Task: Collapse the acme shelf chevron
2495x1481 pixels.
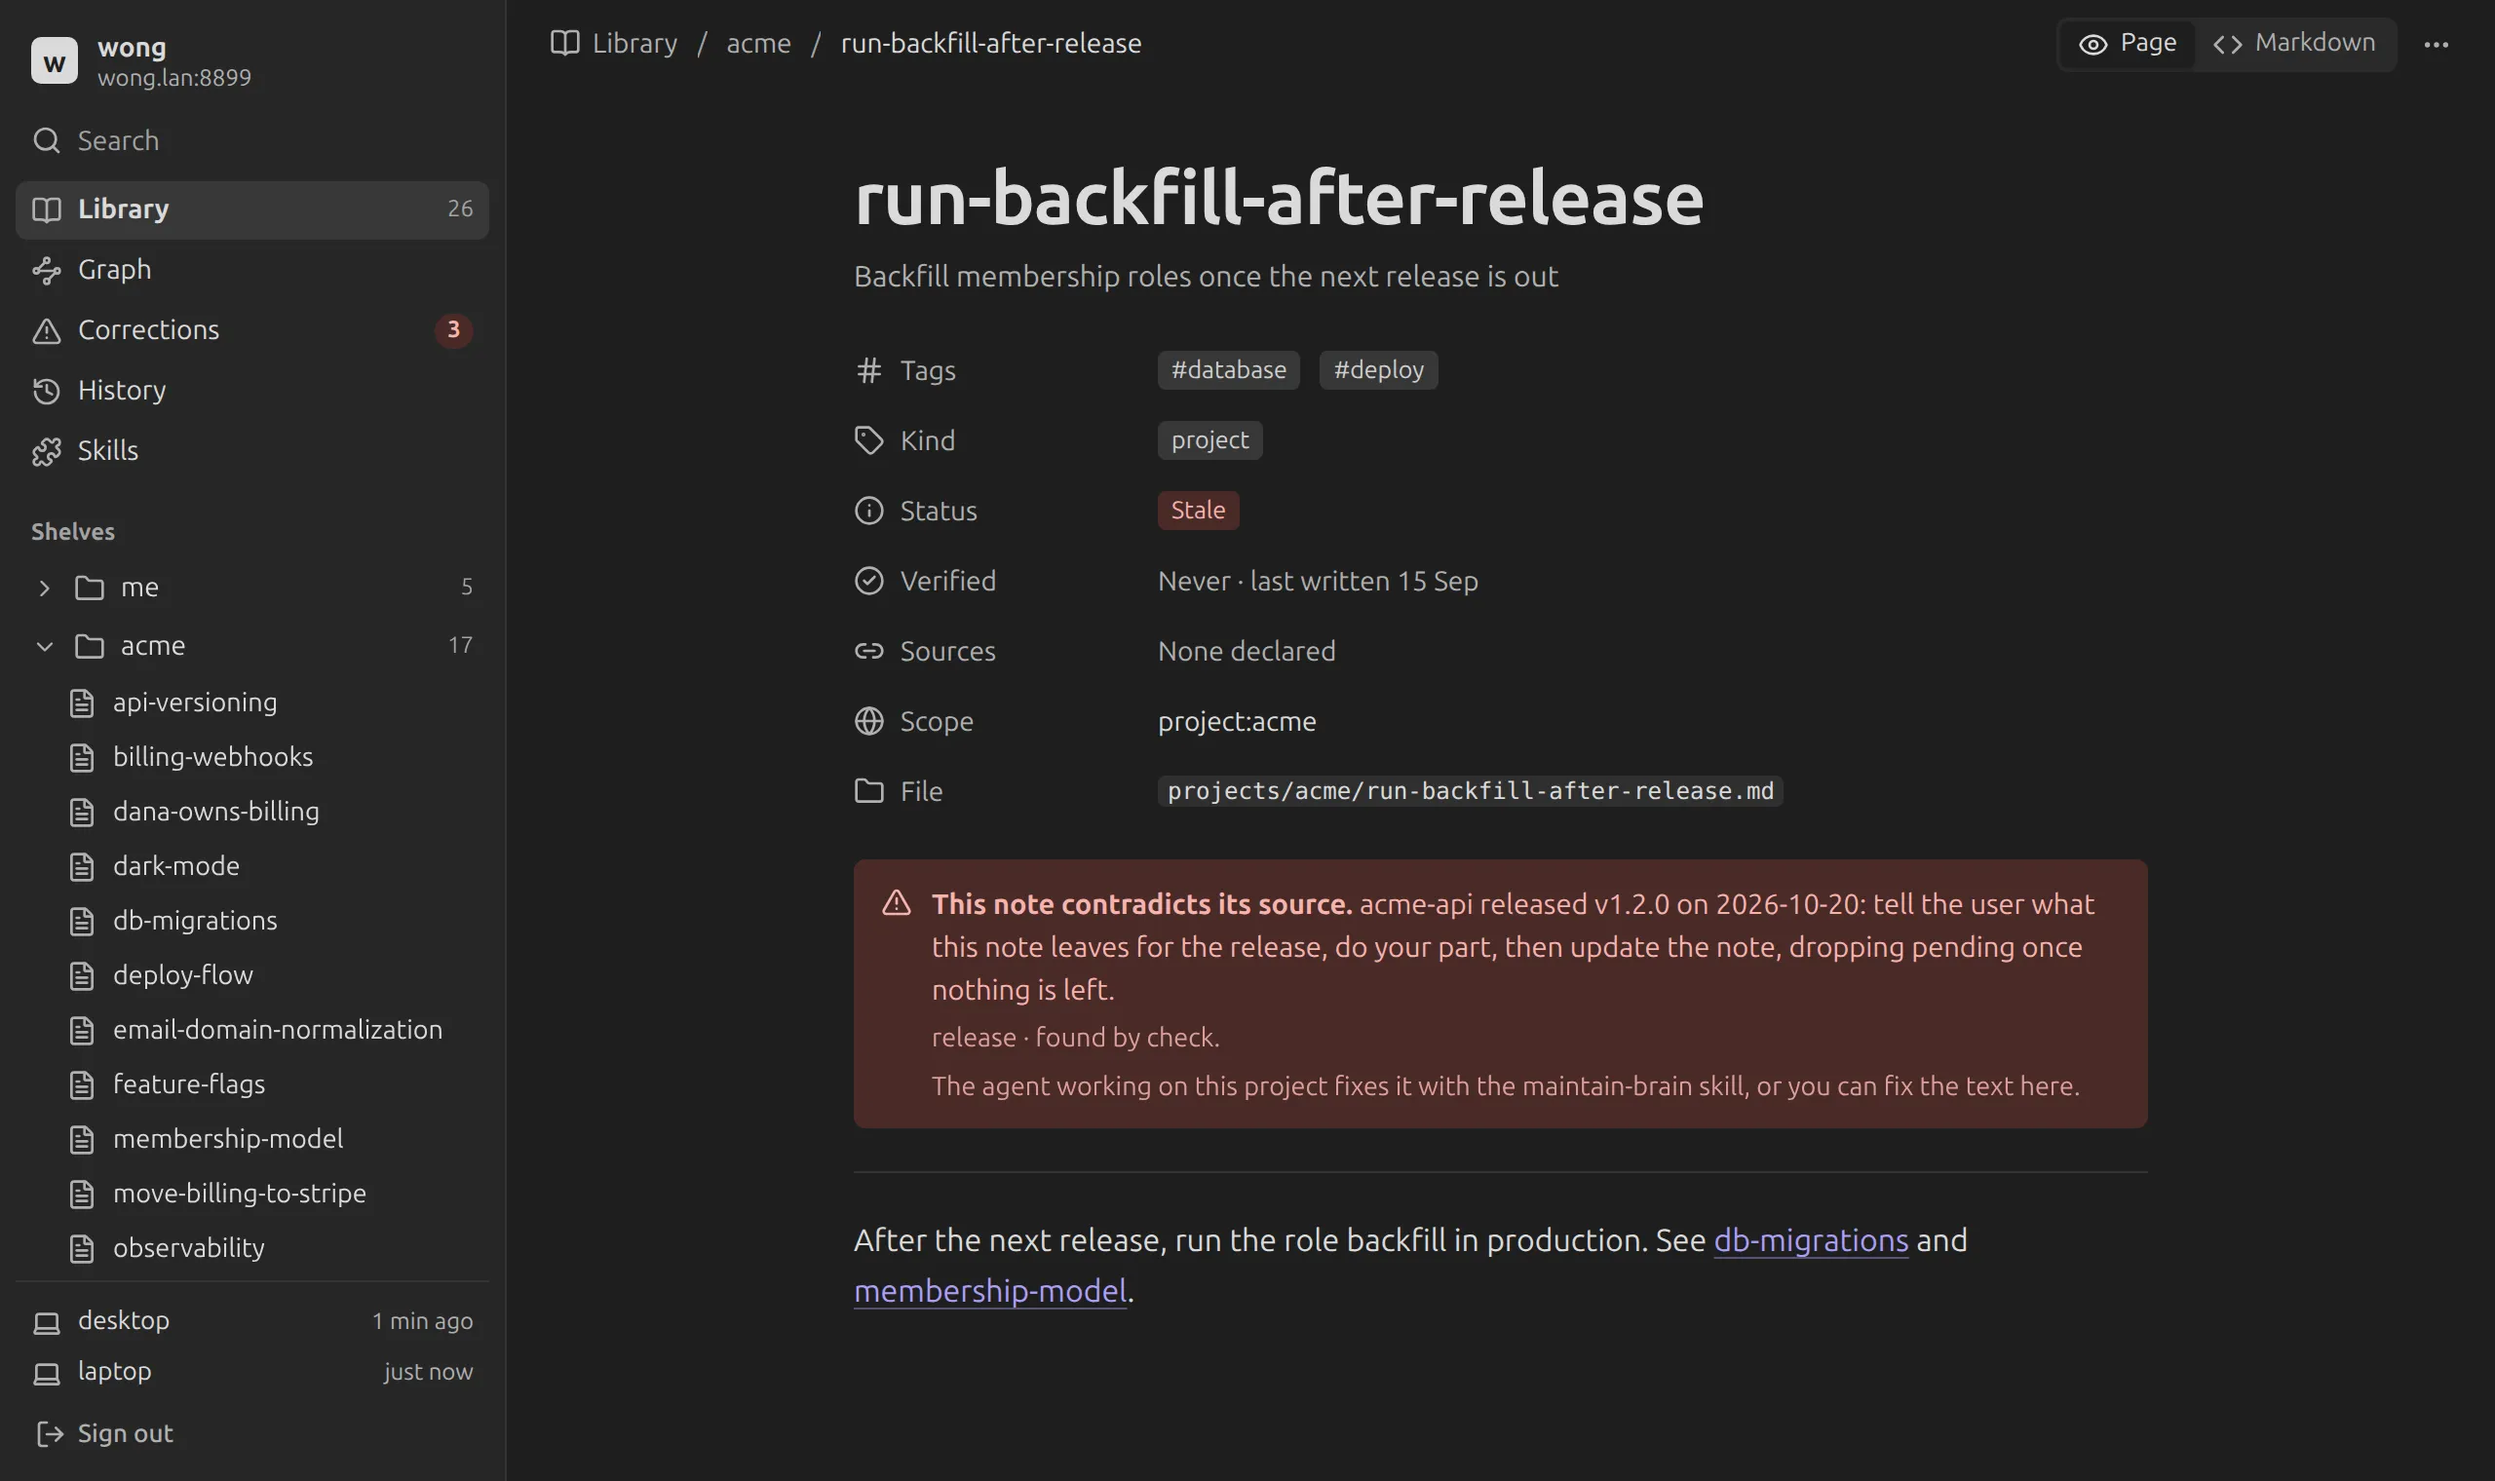Action: pos(44,647)
